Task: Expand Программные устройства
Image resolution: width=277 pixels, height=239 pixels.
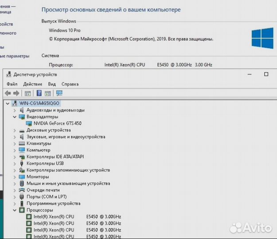Action: (15, 204)
